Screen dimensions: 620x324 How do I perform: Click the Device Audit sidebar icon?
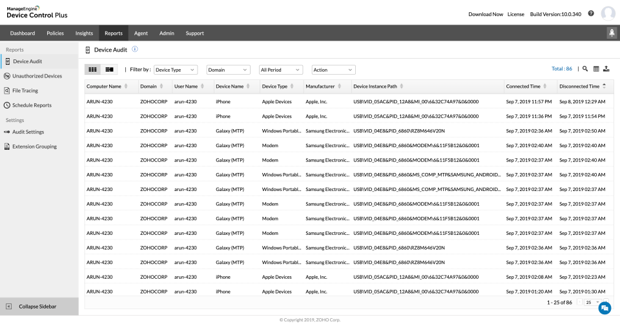8,61
